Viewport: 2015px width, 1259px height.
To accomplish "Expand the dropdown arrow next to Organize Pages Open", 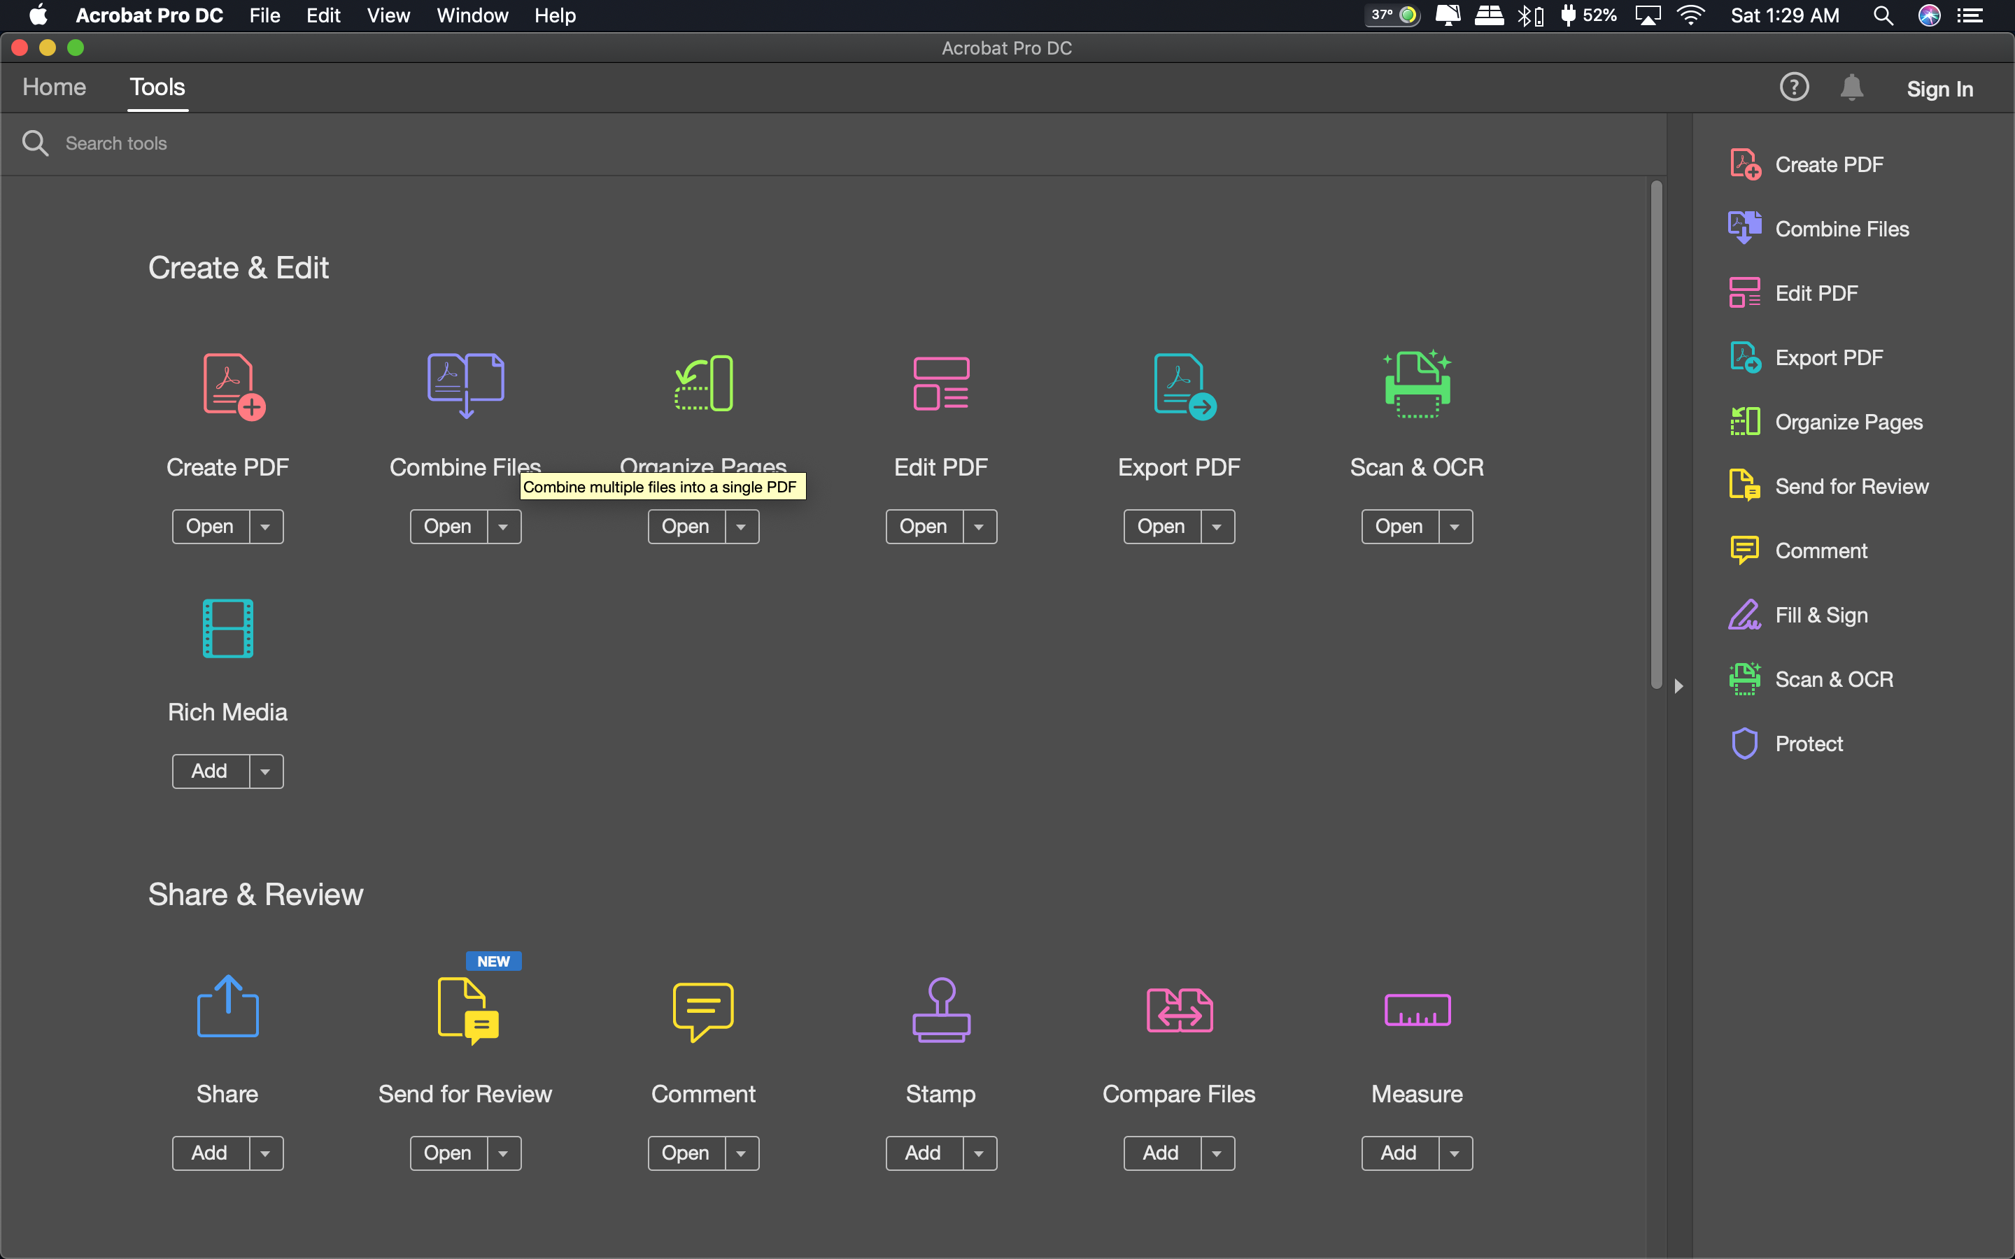I will (x=741, y=526).
